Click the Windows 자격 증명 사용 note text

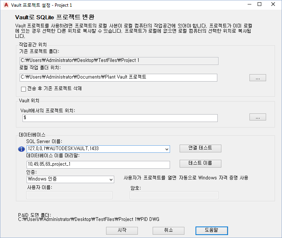pyautogui.click(x=186, y=178)
